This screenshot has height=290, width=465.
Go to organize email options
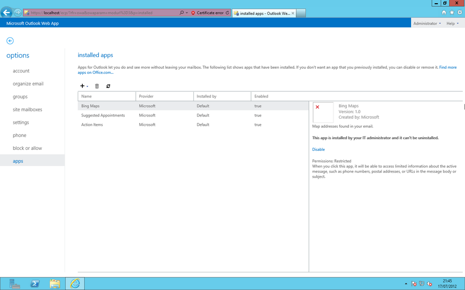[x=28, y=84]
